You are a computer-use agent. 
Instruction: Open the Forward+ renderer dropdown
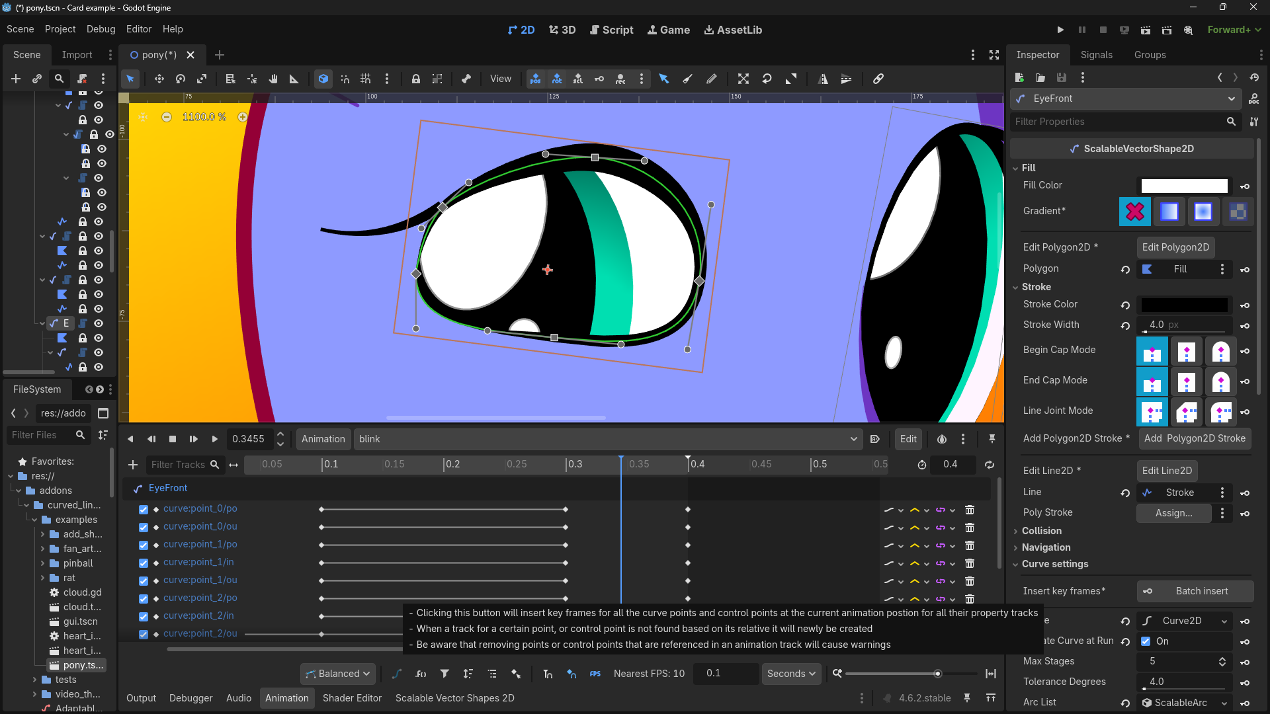pyautogui.click(x=1234, y=30)
